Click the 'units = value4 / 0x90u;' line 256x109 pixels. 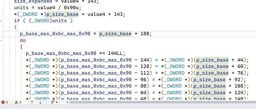pos(48,8)
